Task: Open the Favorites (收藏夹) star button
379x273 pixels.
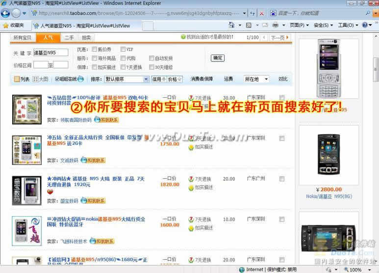Action: pyautogui.click(x=13, y=25)
